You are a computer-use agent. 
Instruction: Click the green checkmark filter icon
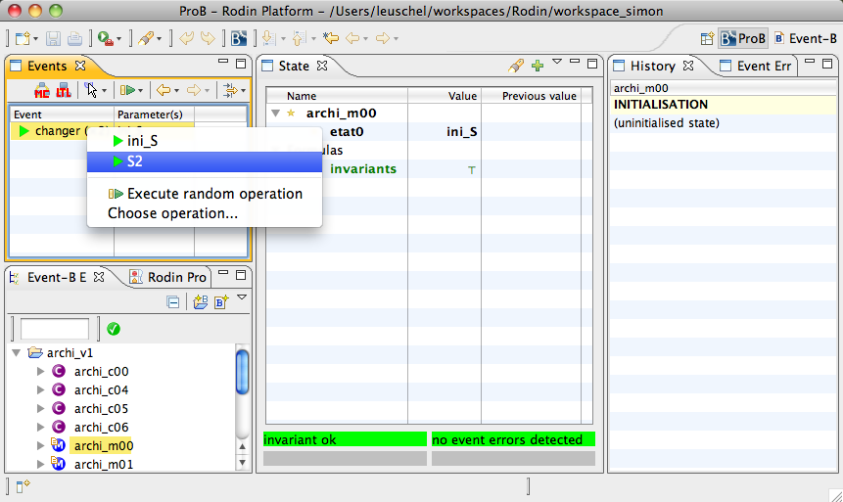pyautogui.click(x=114, y=329)
